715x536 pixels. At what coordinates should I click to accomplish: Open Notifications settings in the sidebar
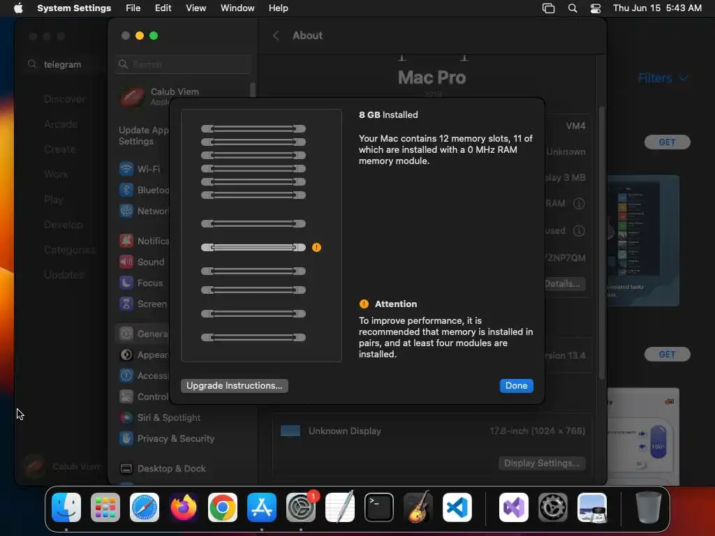point(144,241)
